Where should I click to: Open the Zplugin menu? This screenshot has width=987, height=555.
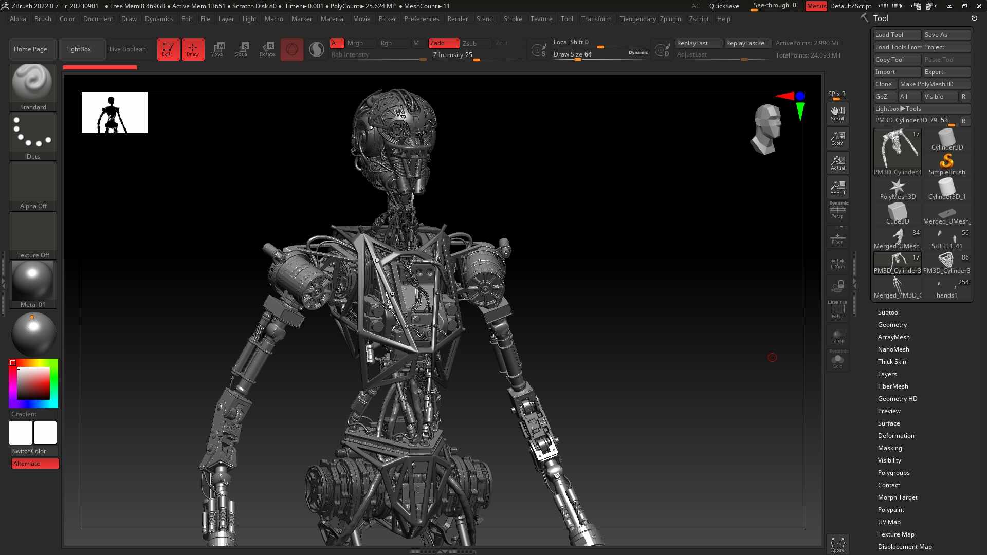pyautogui.click(x=670, y=19)
